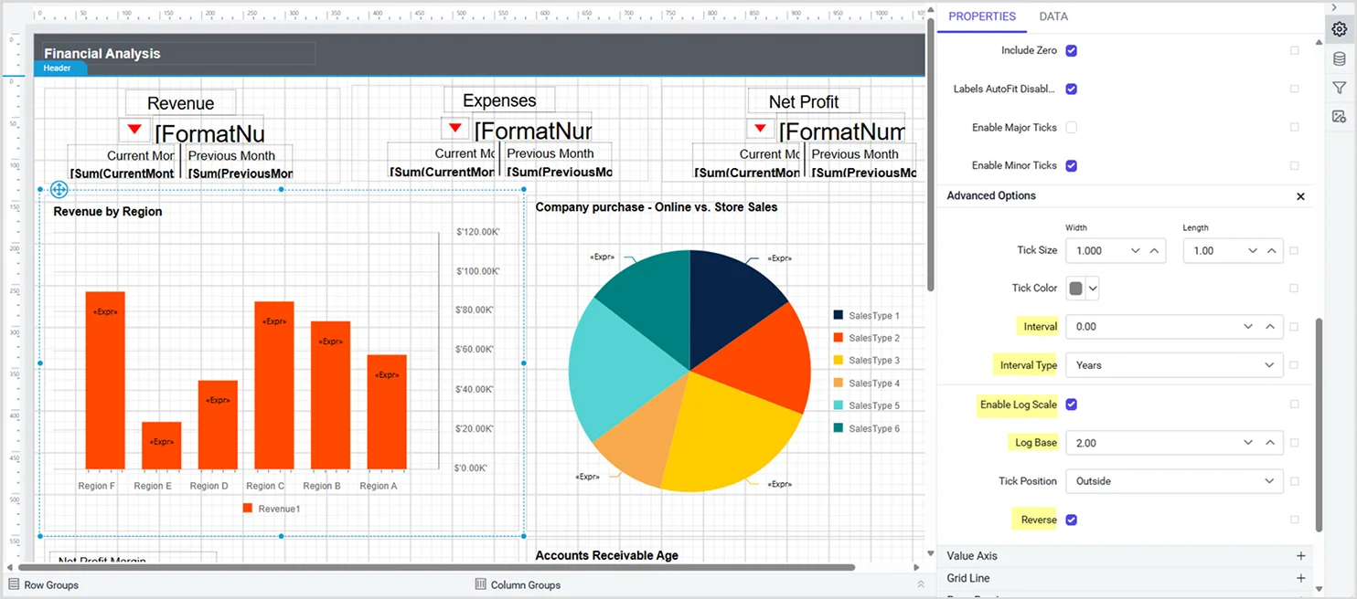Screen dimensions: 1357x599
Task: Expand the Value Axis section
Action: (x=1300, y=555)
